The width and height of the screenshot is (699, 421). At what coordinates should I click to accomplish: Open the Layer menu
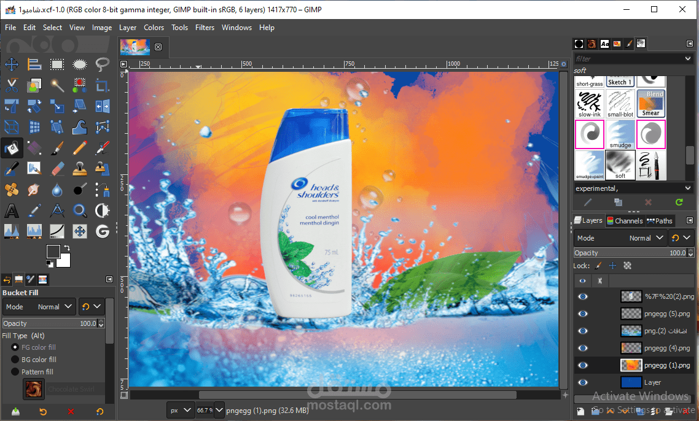128,28
